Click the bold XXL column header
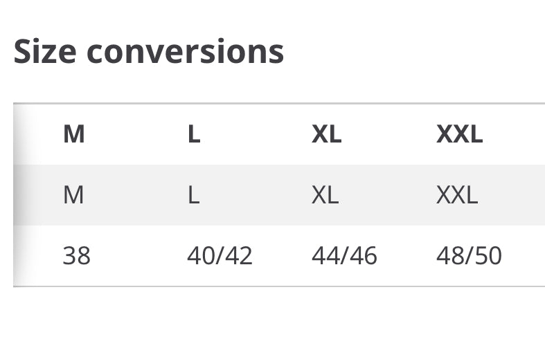This screenshot has width=545, height=339. coord(459,134)
